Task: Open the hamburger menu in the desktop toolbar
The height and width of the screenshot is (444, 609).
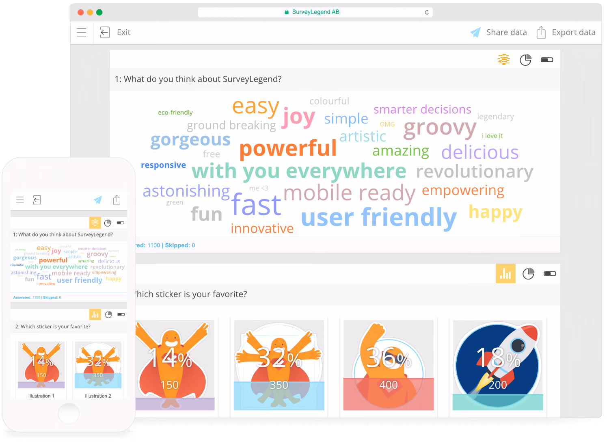Action: tap(82, 32)
